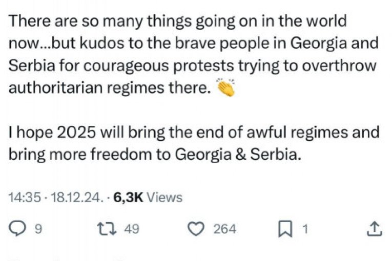Viewport: 392px width, 261px height.
Task: Open the tweet's 14:35 timestamp link
Action: pyautogui.click(x=24, y=198)
